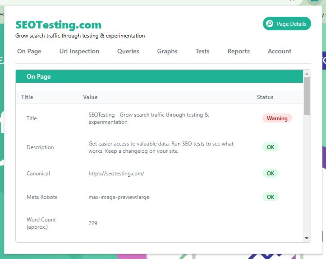Click the word count value 729
Screen dimensions: 326x259
pos(93,223)
